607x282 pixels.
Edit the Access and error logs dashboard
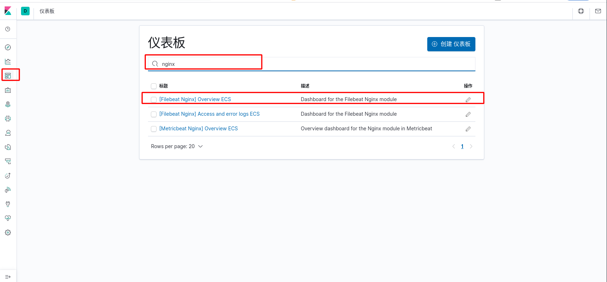468,114
